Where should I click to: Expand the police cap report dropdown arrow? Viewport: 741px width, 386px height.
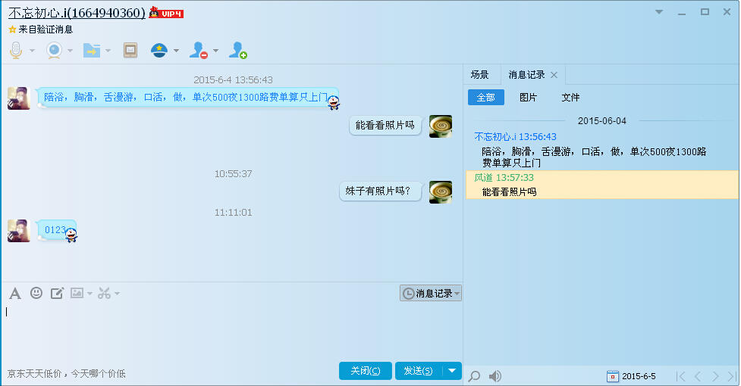point(176,51)
